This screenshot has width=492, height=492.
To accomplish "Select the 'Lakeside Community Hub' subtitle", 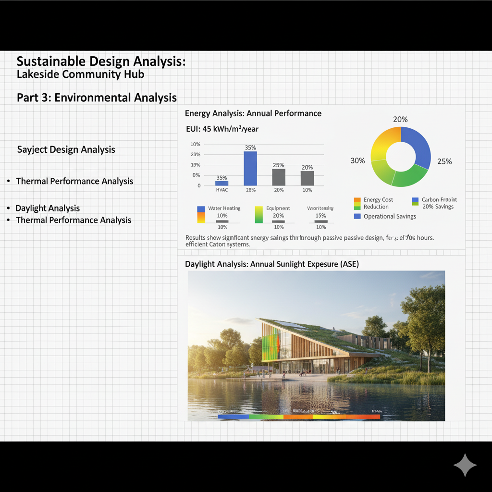I will tap(80, 74).
